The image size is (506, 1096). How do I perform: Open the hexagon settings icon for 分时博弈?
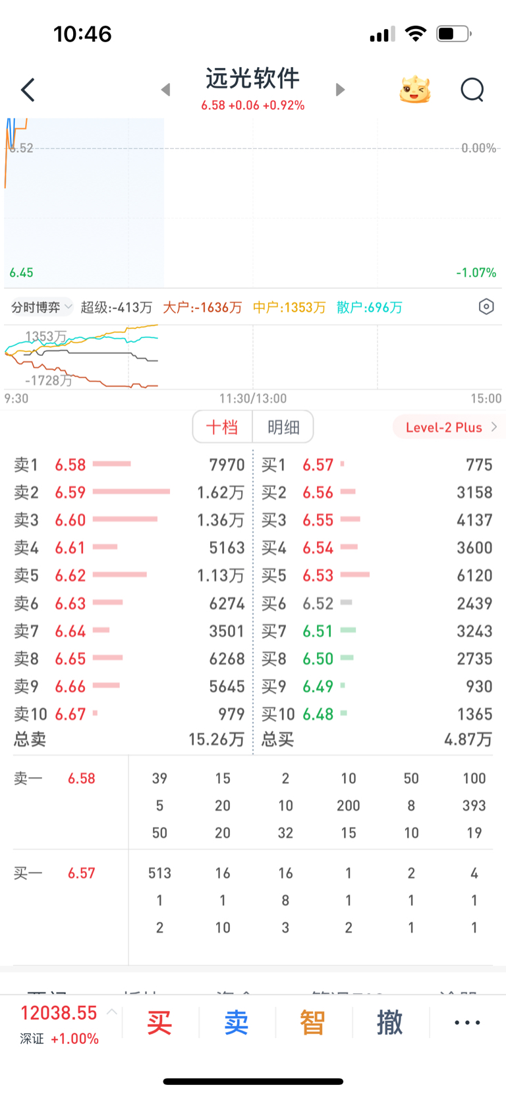486,306
